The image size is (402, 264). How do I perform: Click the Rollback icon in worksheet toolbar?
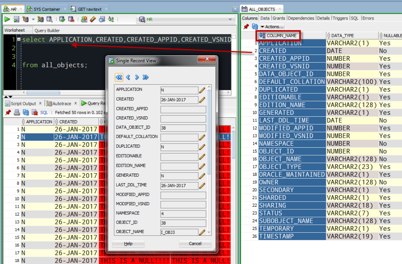[71, 19]
